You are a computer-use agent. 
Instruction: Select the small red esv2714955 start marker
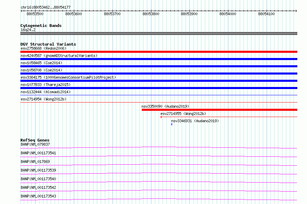pyautogui.click(x=161, y=117)
